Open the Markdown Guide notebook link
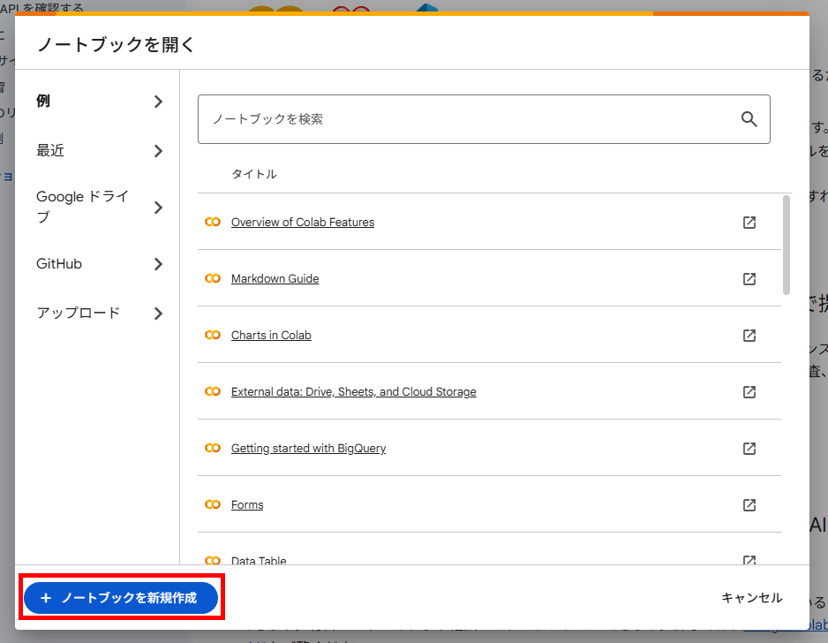The height and width of the screenshot is (643, 828). click(275, 279)
